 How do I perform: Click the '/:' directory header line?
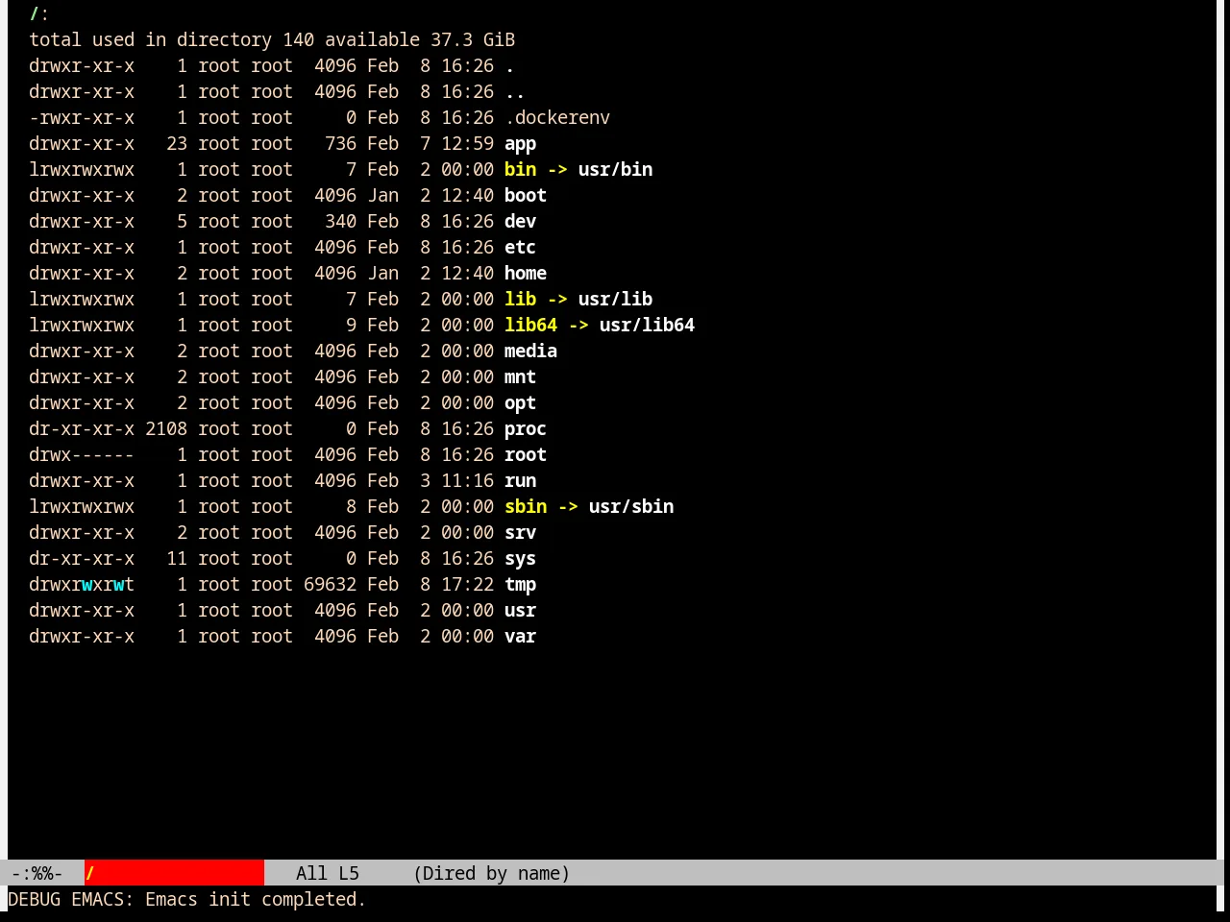tap(39, 14)
